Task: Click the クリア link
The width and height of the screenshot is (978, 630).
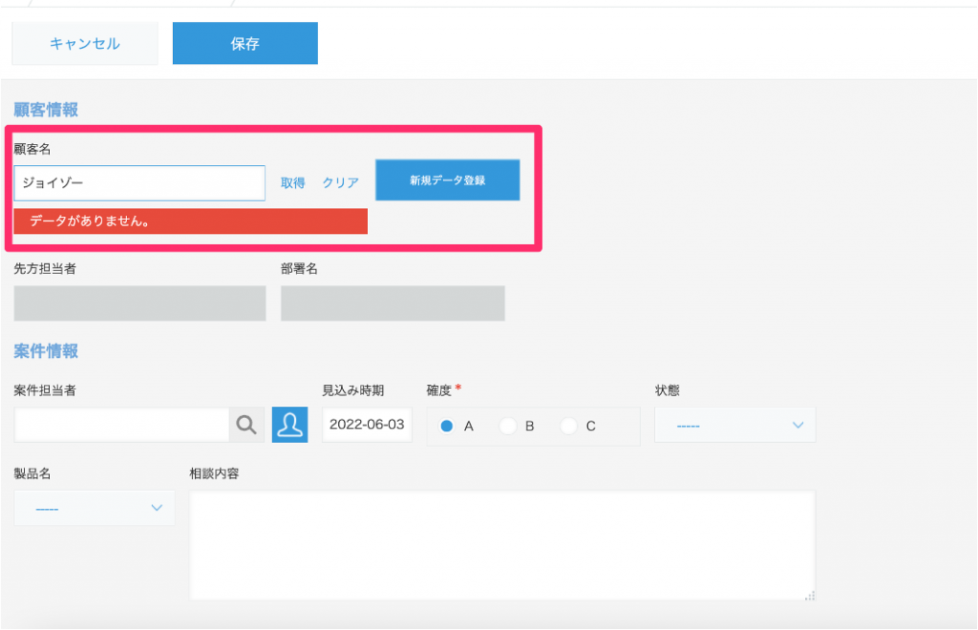Action: (341, 182)
